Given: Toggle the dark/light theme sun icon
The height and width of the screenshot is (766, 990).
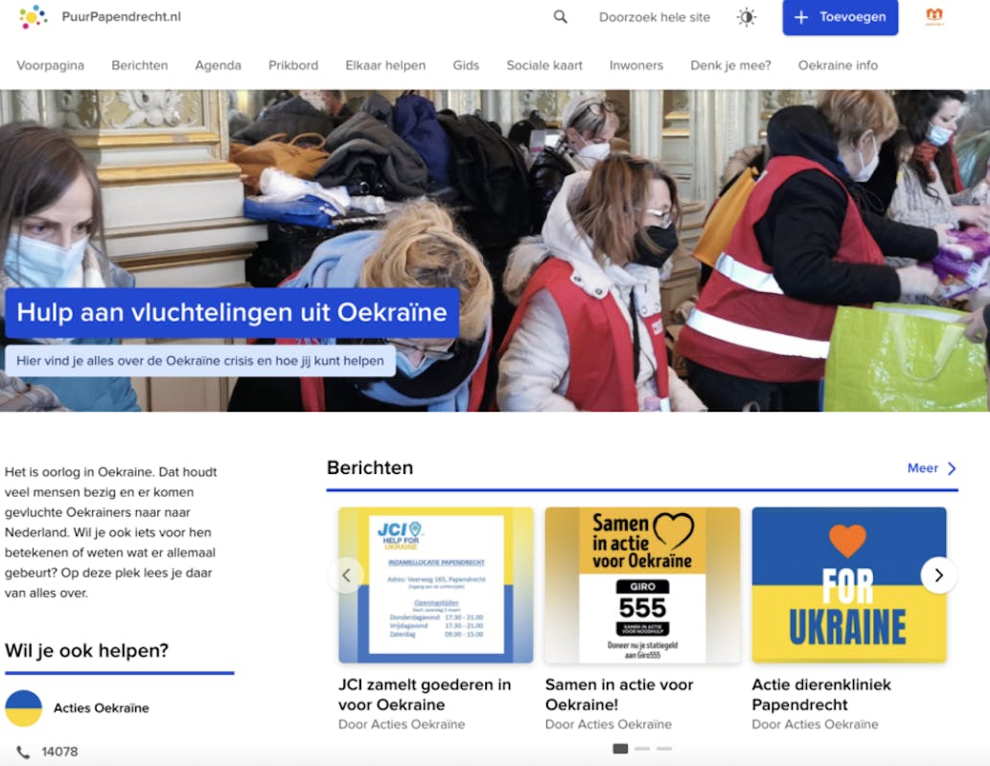Looking at the screenshot, I should [x=746, y=17].
